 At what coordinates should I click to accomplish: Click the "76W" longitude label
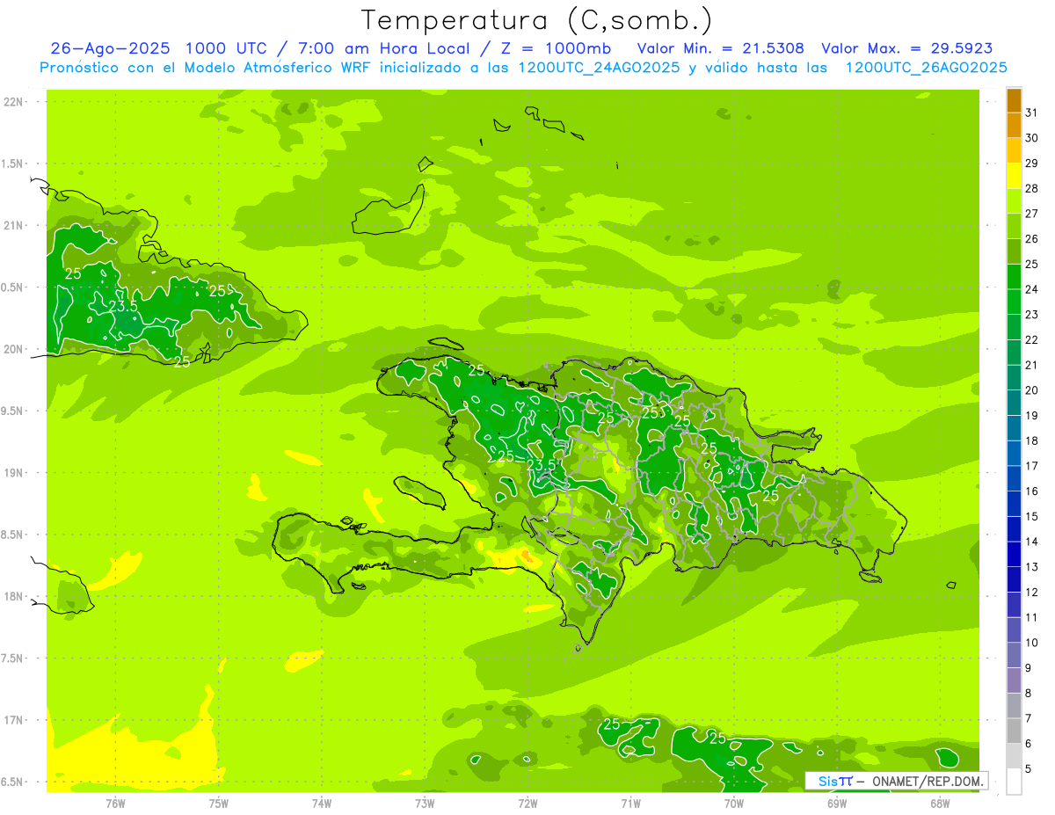[115, 803]
